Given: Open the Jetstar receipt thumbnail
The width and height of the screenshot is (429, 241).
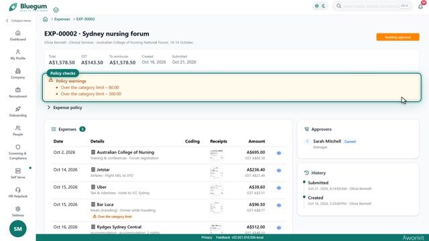Looking at the screenshot, I should click(217, 173).
